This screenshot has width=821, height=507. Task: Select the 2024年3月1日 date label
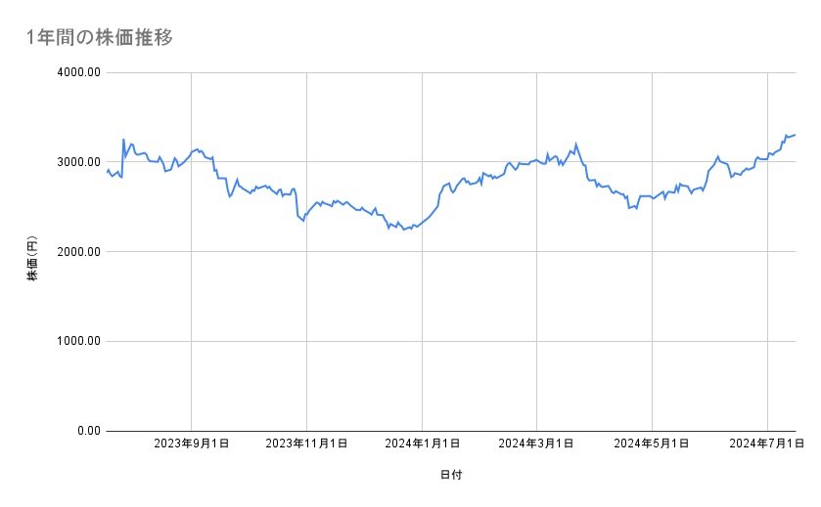pyautogui.click(x=536, y=444)
